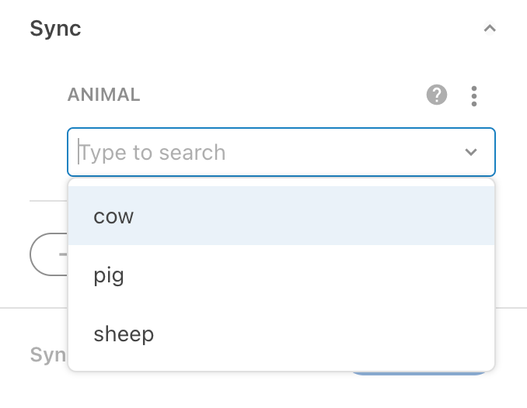Hide the Sync panel with up arrow
This screenshot has height=408, width=527.
point(489,29)
